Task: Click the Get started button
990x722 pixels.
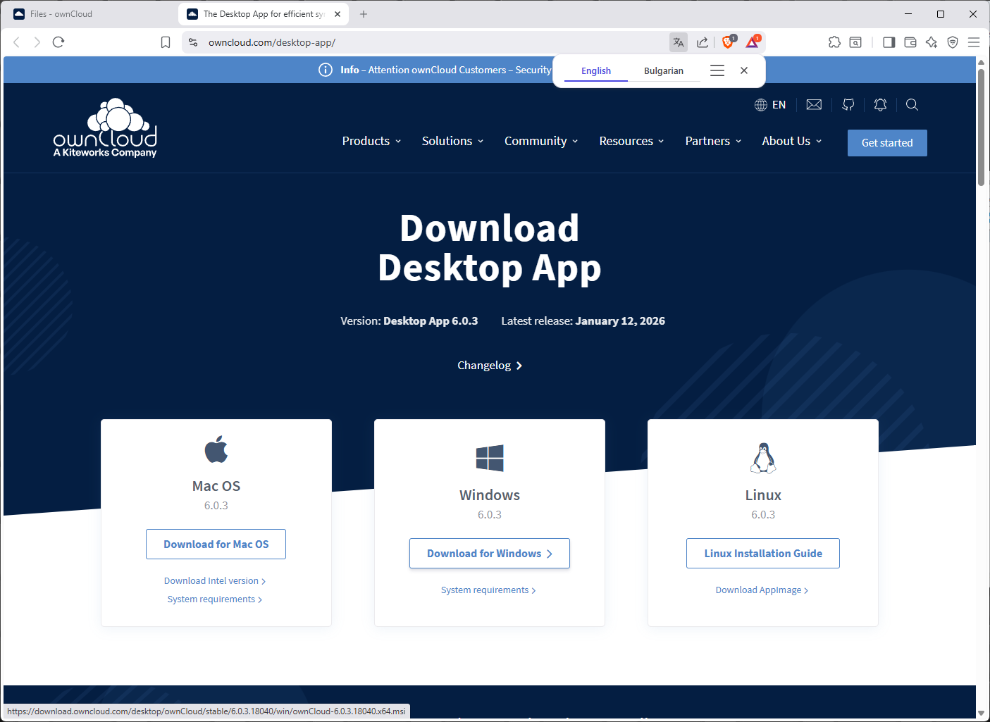Action: pyautogui.click(x=886, y=143)
